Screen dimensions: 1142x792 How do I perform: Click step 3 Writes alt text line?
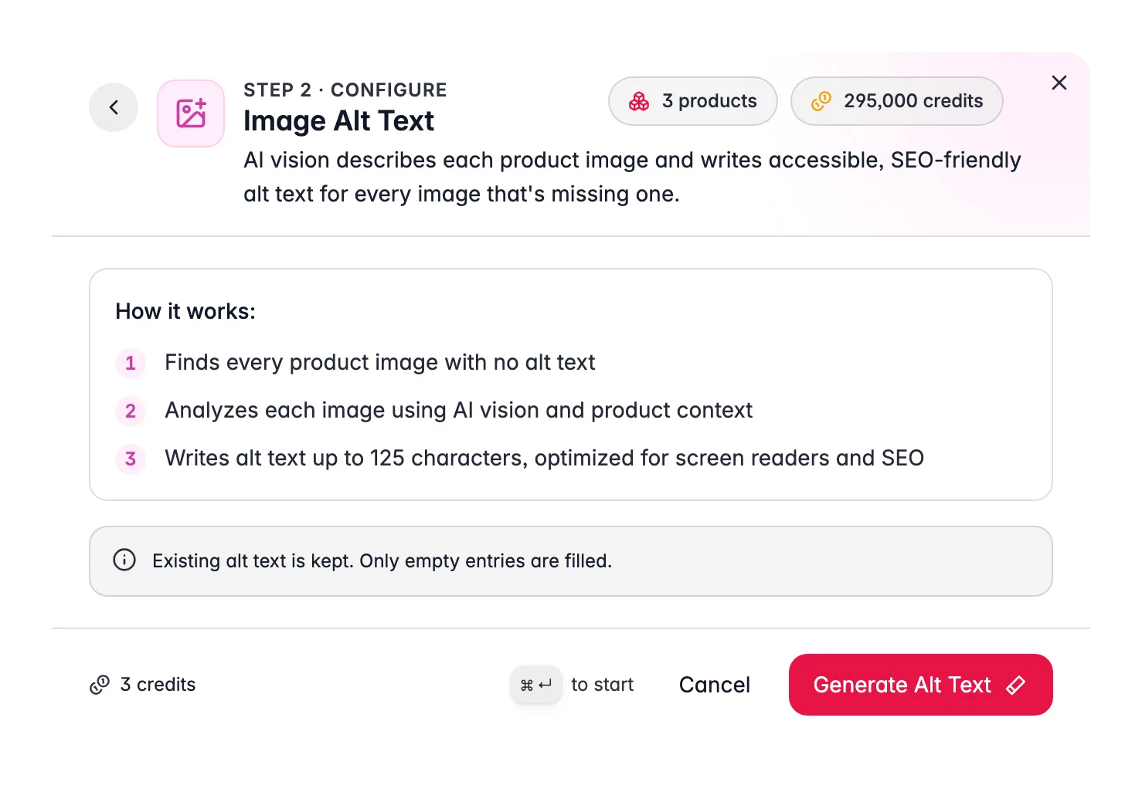545,459
